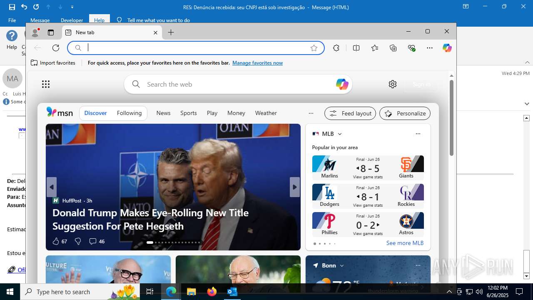Go to next story in carousel
The height and width of the screenshot is (300, 533).
click(x=295, y=187)
